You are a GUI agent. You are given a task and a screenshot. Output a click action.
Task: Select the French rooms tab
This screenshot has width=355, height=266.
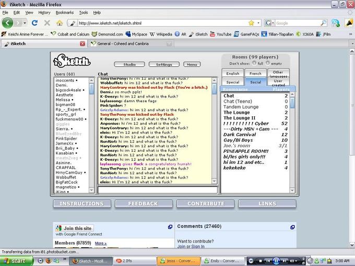(255, 74)
